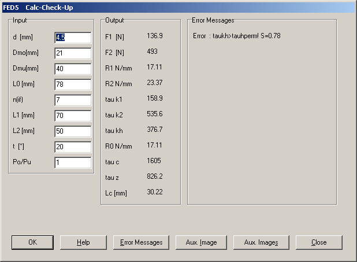Click the taukh>tauhperm error message text
Viewport: 357px width, 262px height.
pos(237,36)
